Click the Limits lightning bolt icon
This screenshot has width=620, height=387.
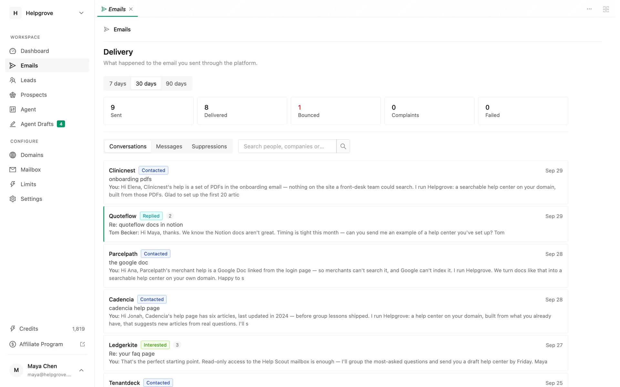[x=13, y=184]
